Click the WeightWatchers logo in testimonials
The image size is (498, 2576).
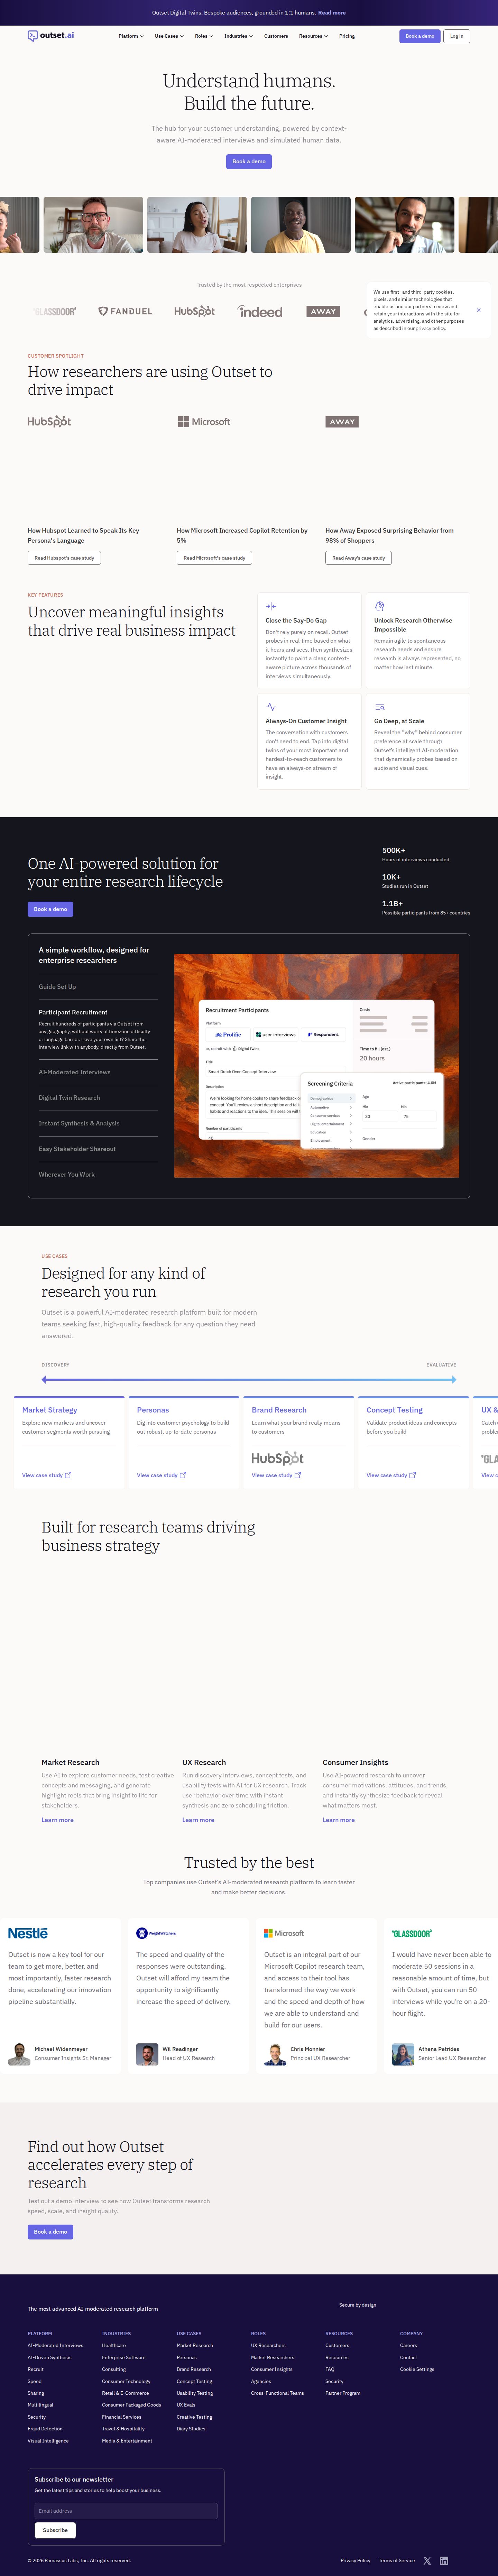156,1933
